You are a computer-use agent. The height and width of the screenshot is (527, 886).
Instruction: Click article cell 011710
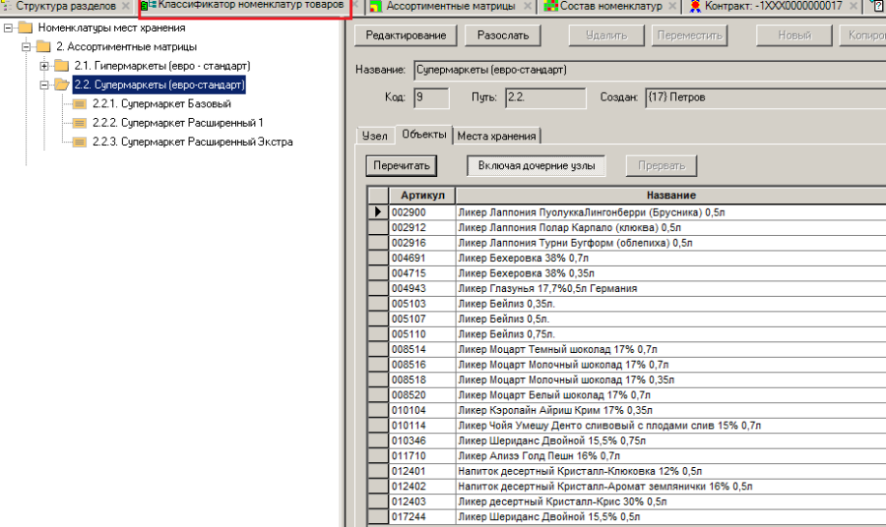[422, 456]
